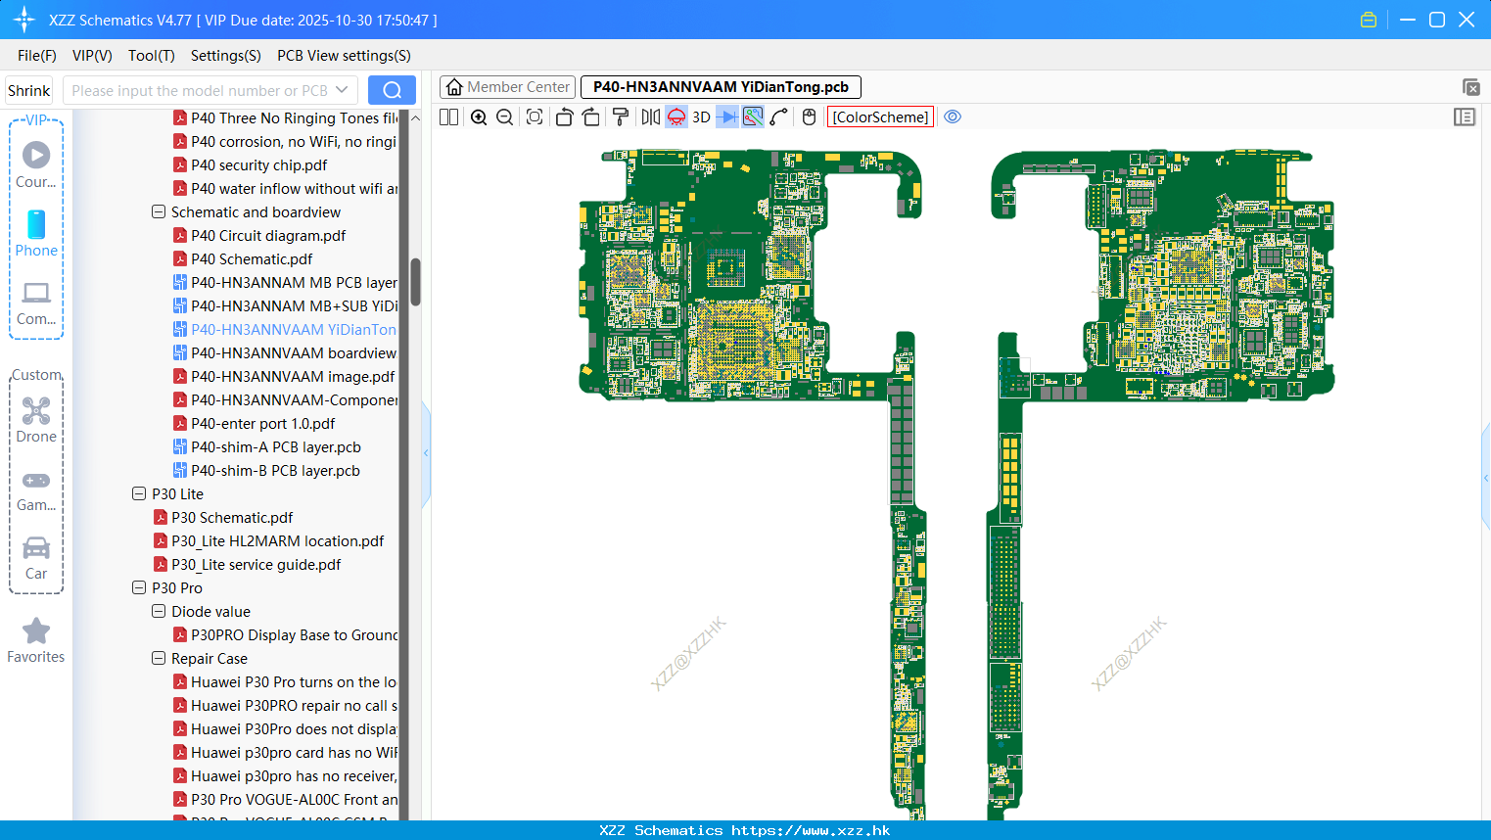Viewport: 1491px width, 840px height.
Task: Collapse left panel using splitter handle
Action: pyautogui.click(x=426, y=452)
